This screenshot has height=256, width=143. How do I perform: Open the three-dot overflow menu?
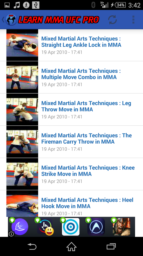coord(133,20)
